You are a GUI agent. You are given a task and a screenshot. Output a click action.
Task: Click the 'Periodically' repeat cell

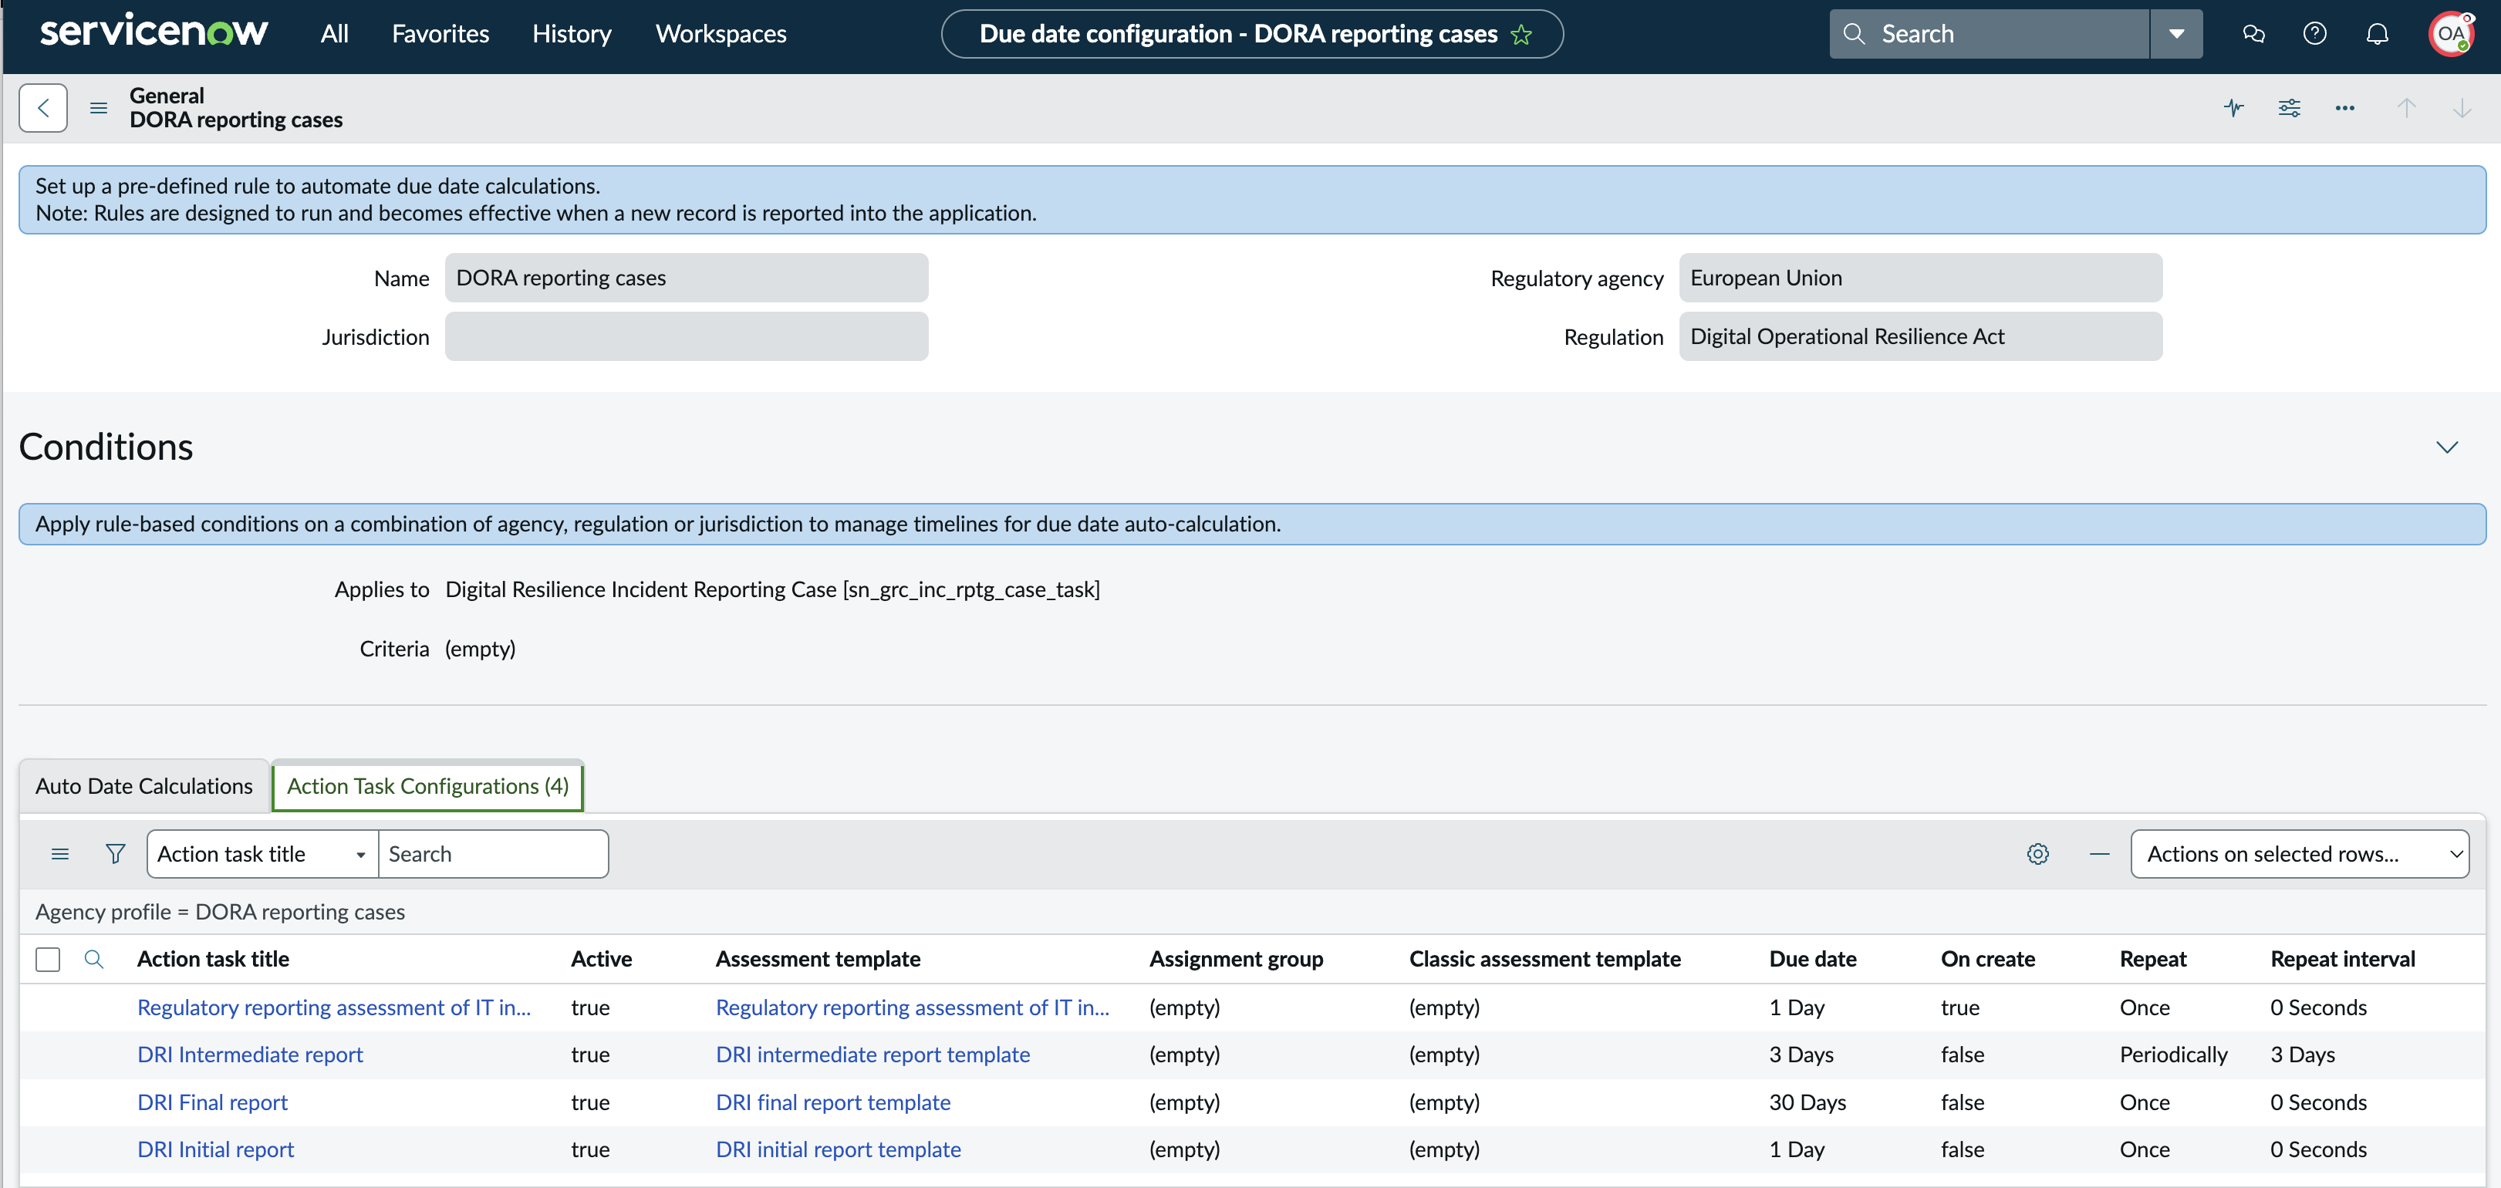point(2174,1055)
